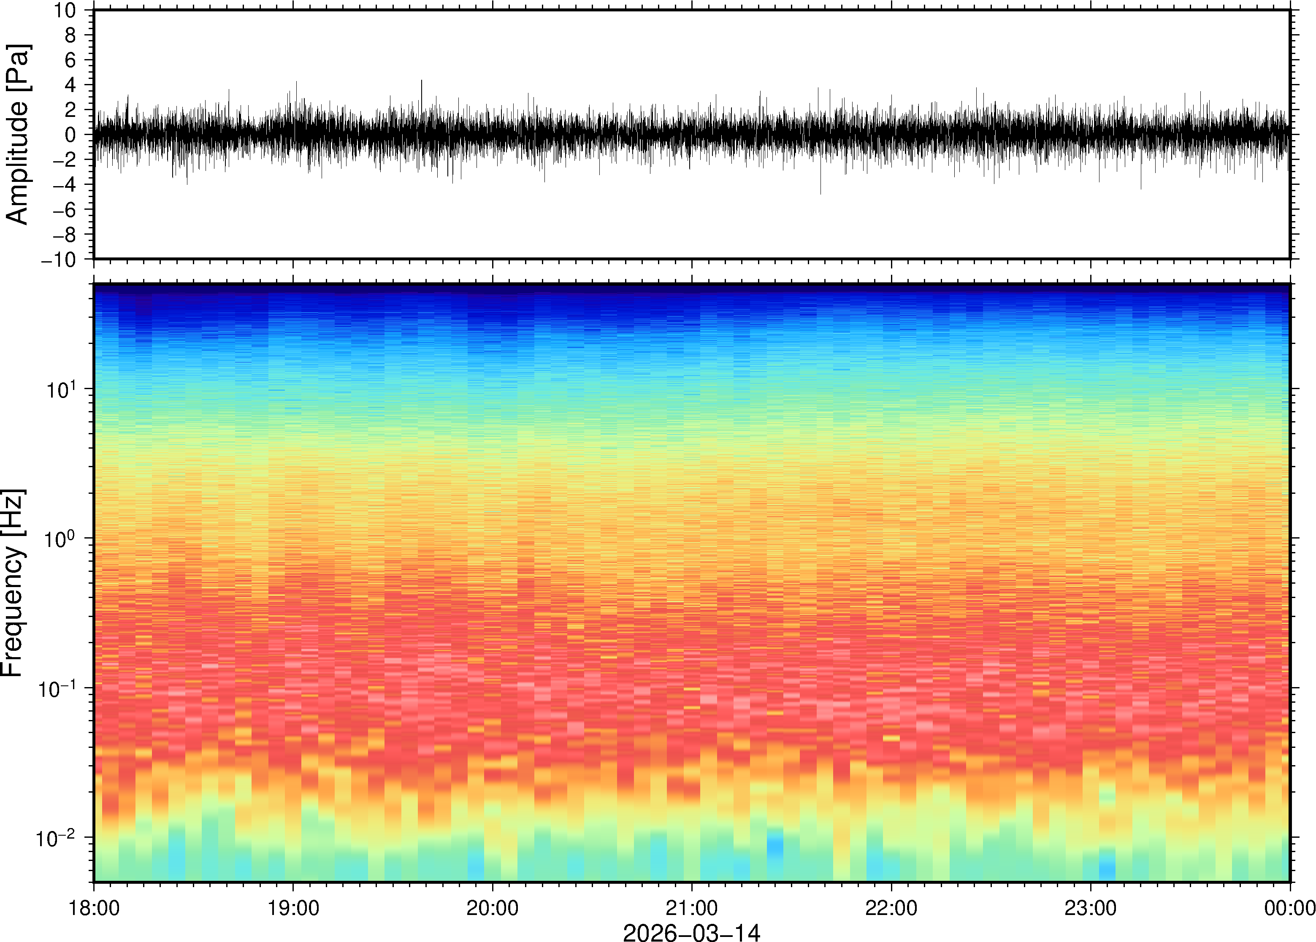1316x942 pixels.
Task: Click the 10⁰ frequency tick label
Action: (60, 539)
